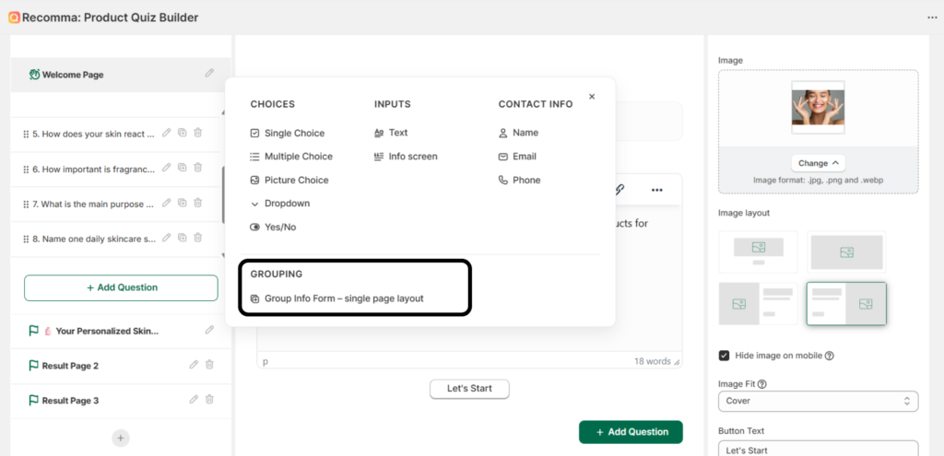The image size is (944, 456).
Task: Click the green Add Question button
Action: (x=631, y=432)
